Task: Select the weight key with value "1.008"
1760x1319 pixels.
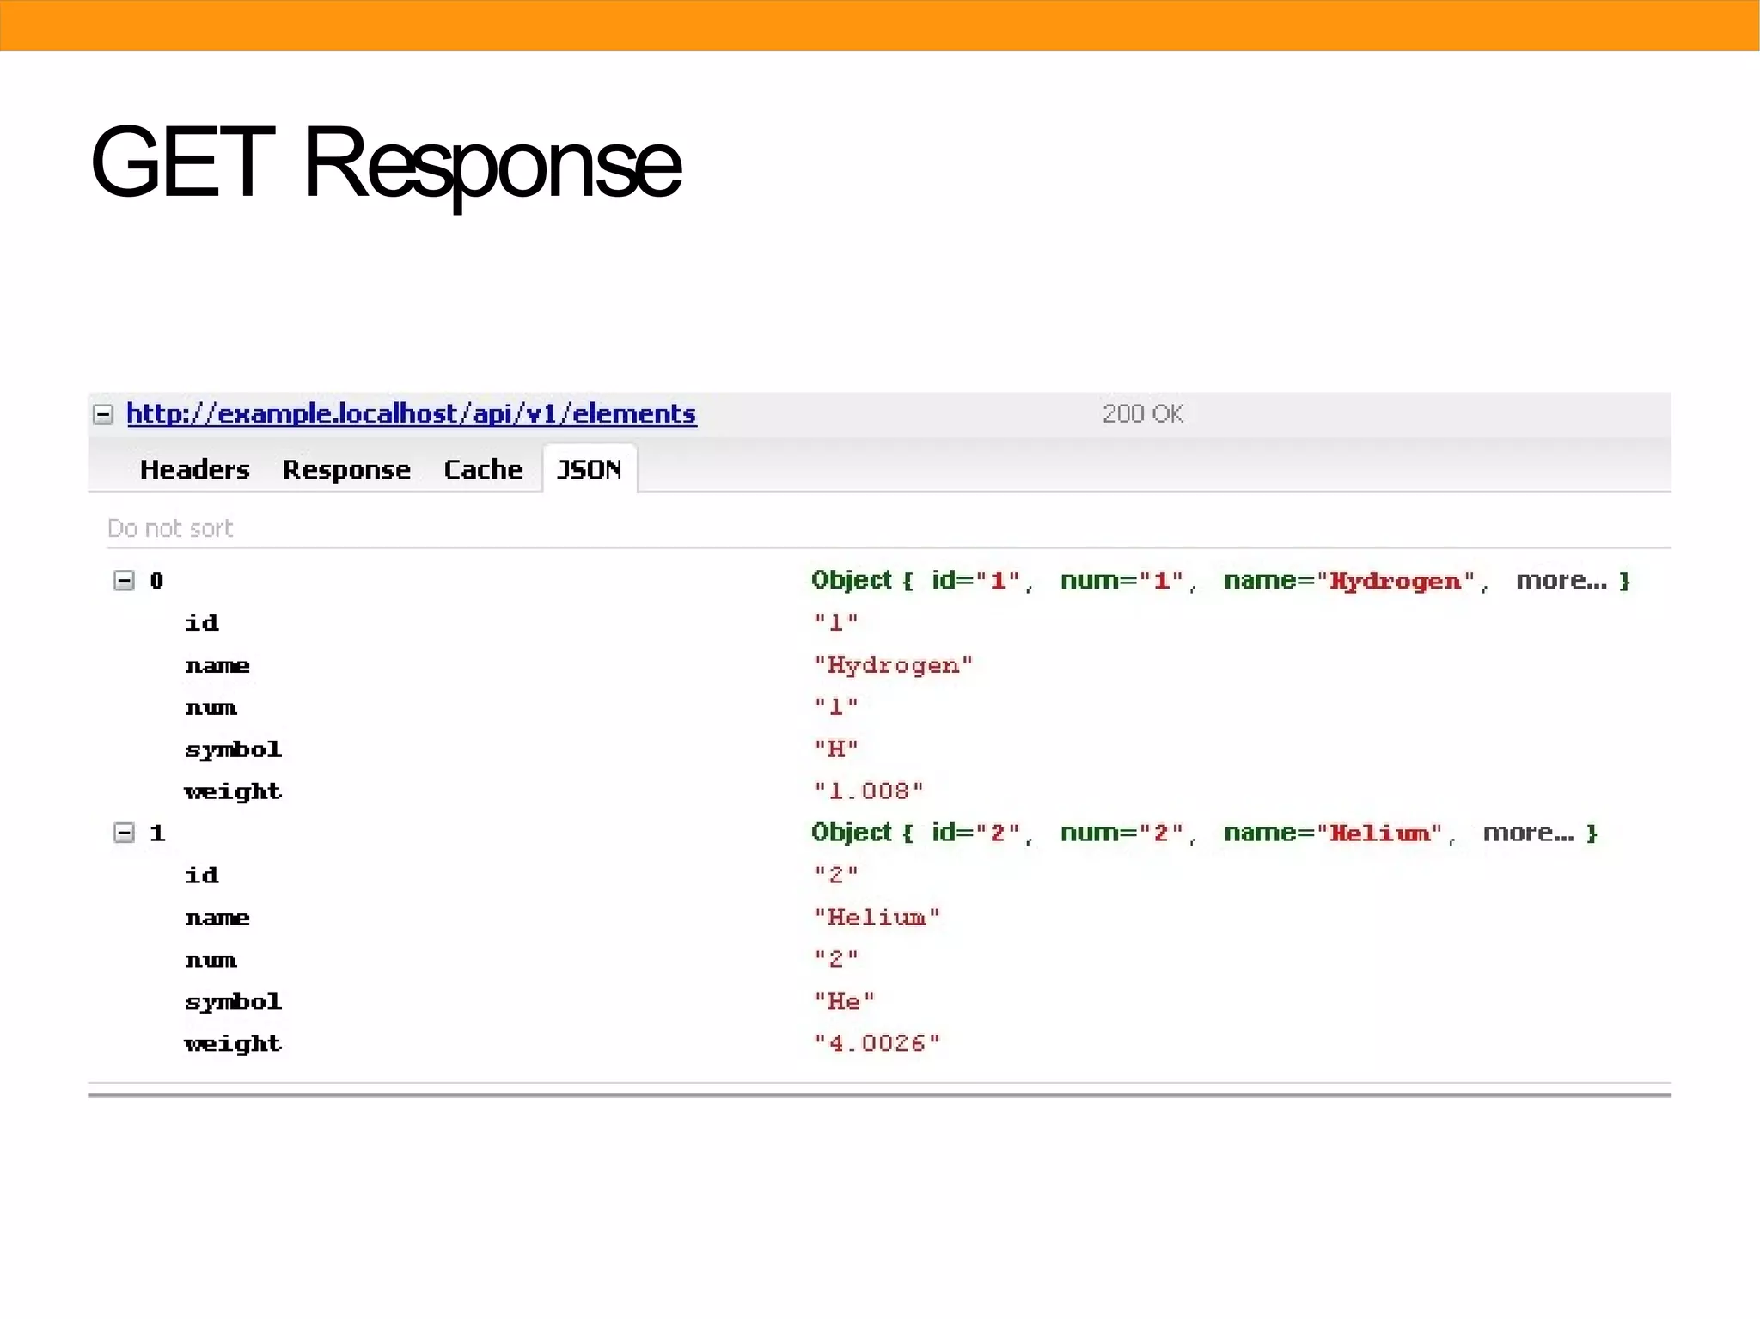Action: (233, 791)
